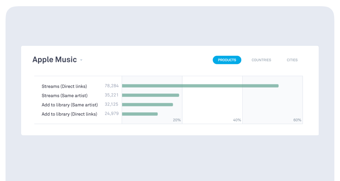Select the Add to library (Direct links) label
Viewport: 340px width, 181px height.
pos(69,114)
